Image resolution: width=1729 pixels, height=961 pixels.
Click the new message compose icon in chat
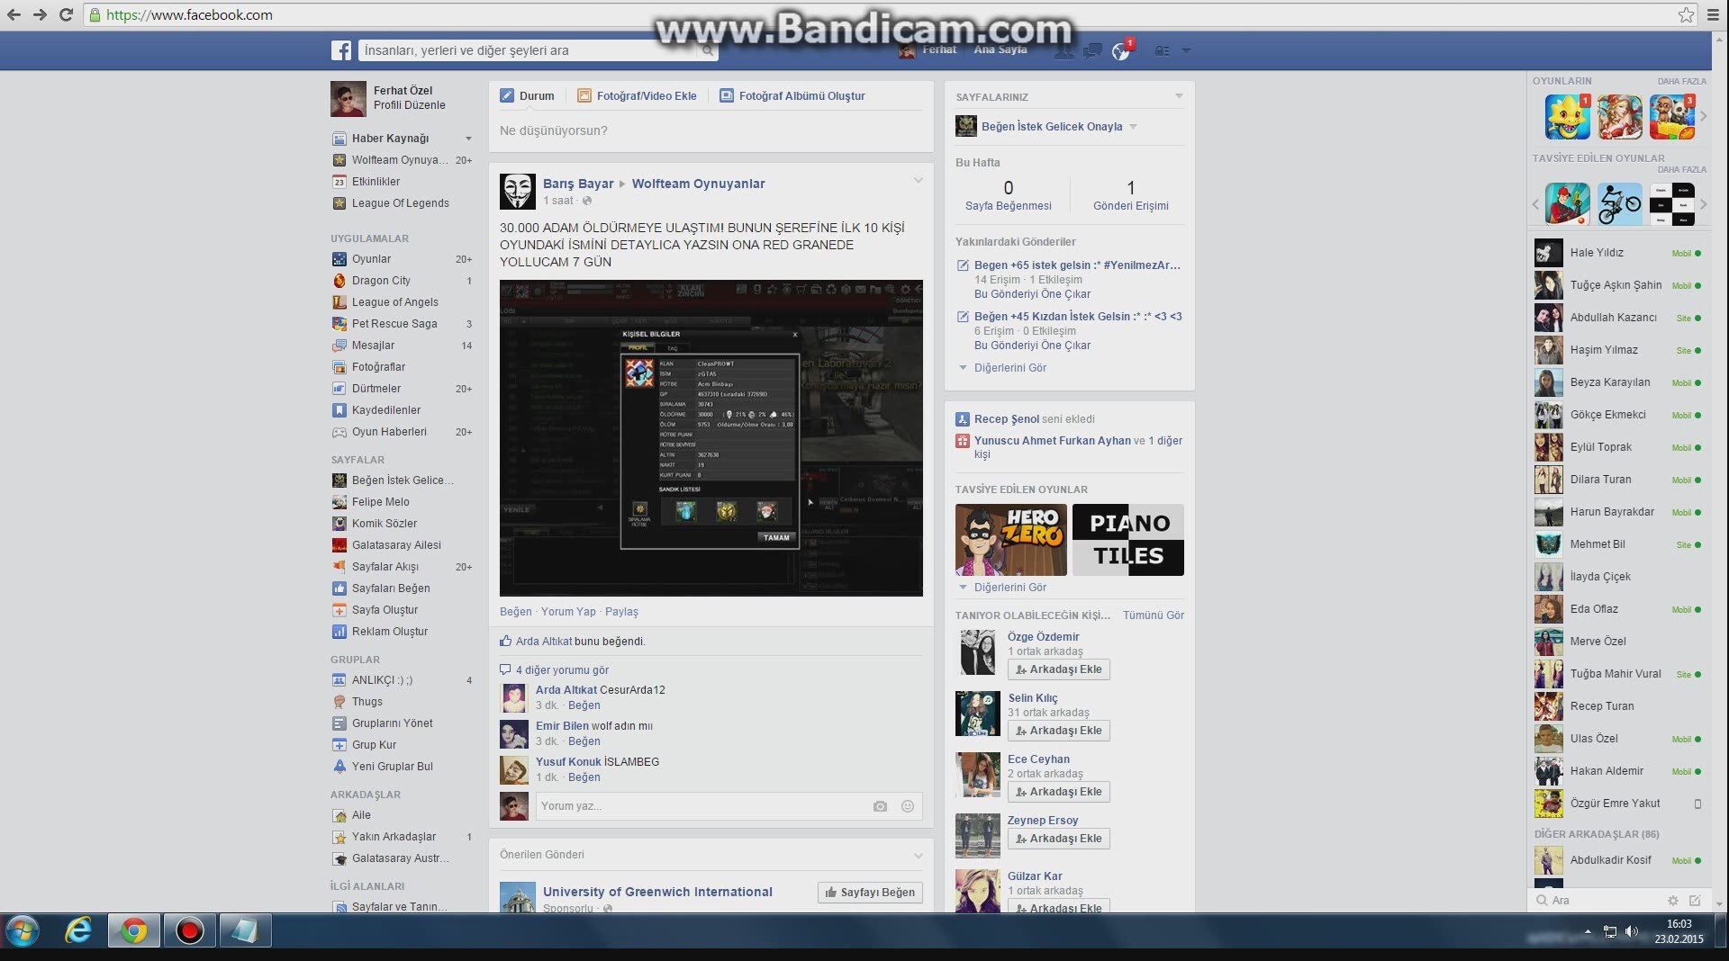coord(1695,901)
